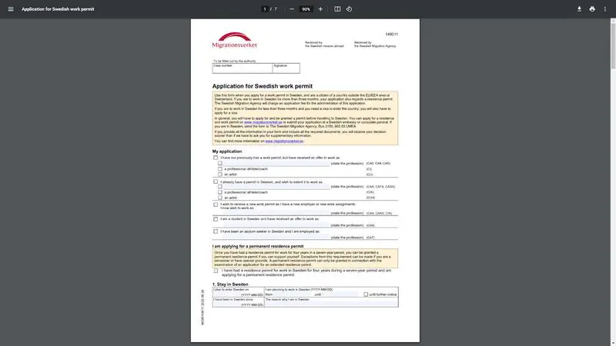Click the 90% zoom level field

(306, 9)
